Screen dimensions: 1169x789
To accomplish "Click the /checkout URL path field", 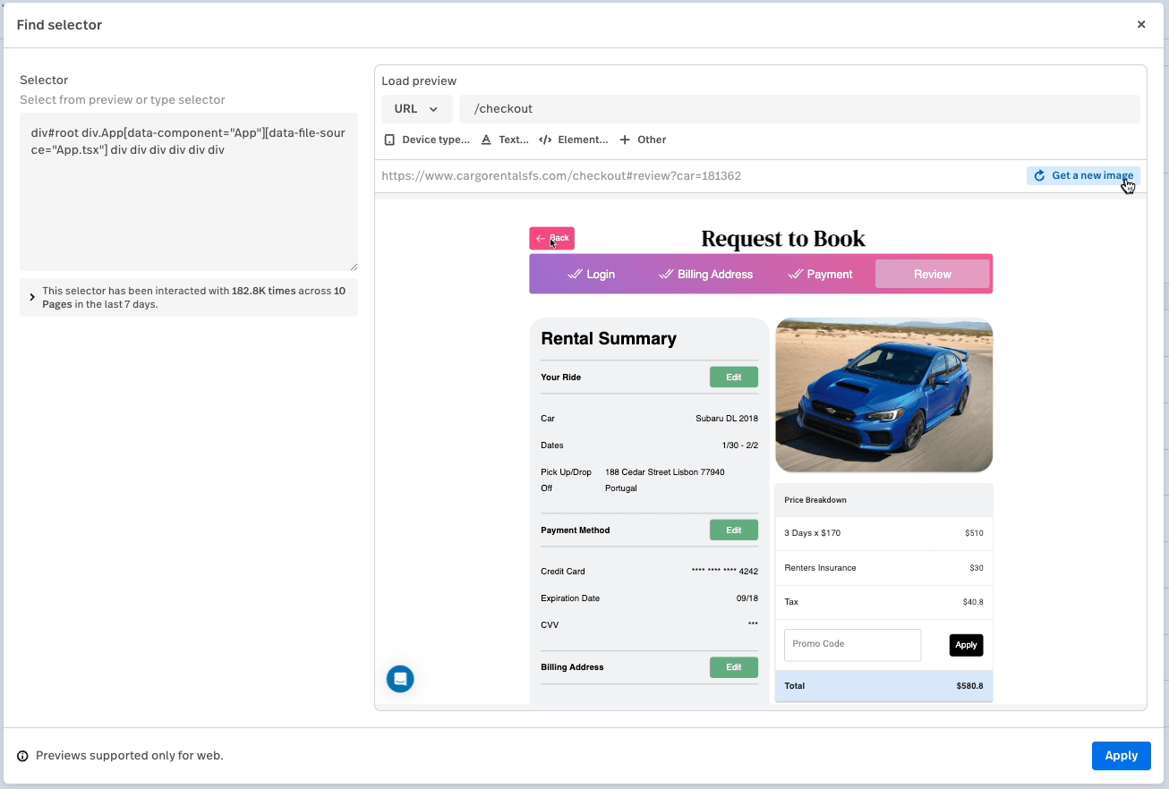I will [x=798, y=109].
